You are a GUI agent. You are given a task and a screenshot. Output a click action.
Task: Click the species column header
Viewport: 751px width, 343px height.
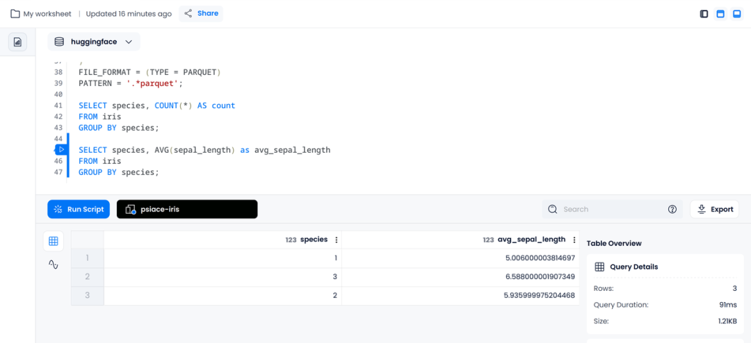tap(313, 240)
